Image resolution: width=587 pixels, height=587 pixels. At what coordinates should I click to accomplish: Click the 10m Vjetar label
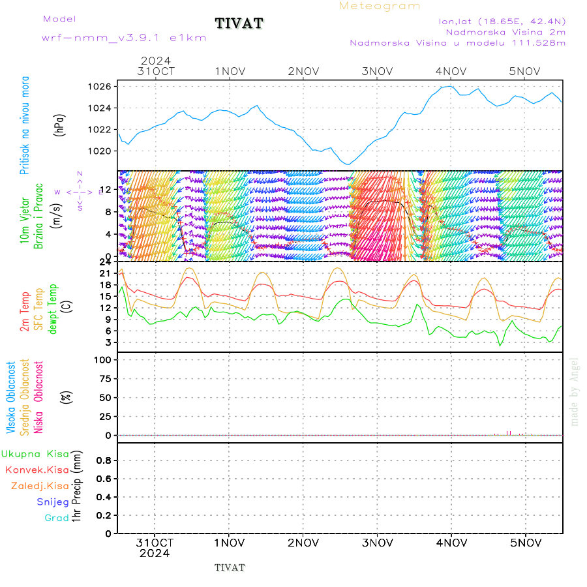[x=24, y=220]
